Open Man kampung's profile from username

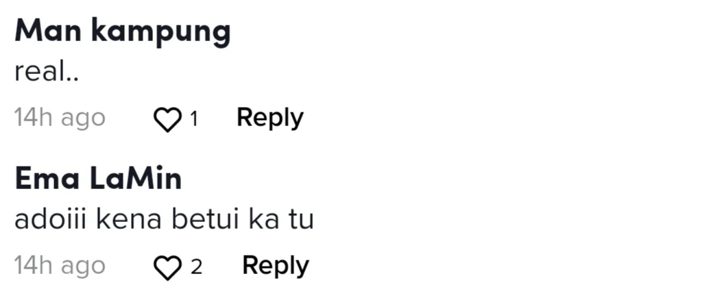pos(123,33)
